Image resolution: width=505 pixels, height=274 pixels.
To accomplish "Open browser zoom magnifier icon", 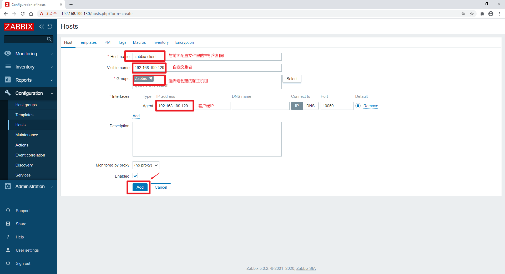I will tap(463, 14).
